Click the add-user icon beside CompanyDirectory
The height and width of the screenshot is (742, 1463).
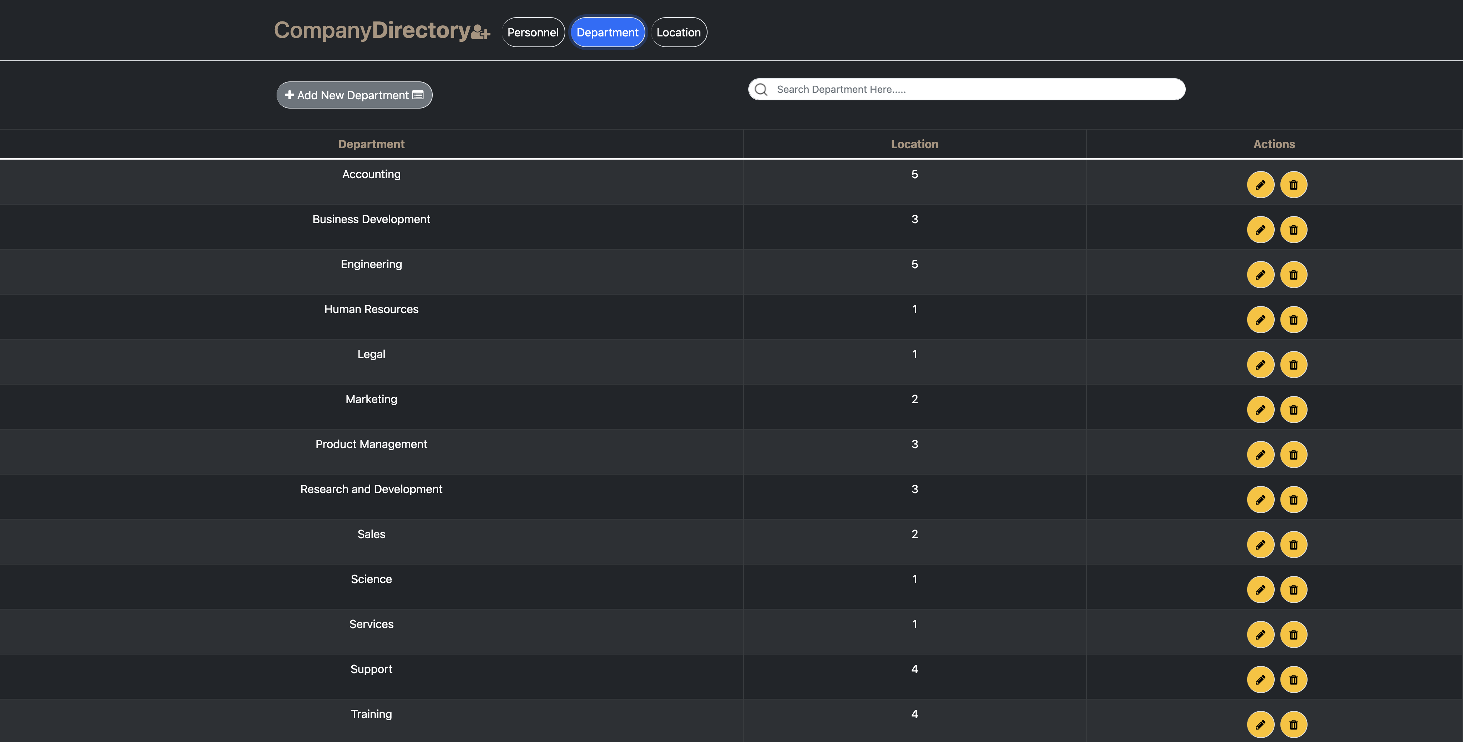coord(481,32)
